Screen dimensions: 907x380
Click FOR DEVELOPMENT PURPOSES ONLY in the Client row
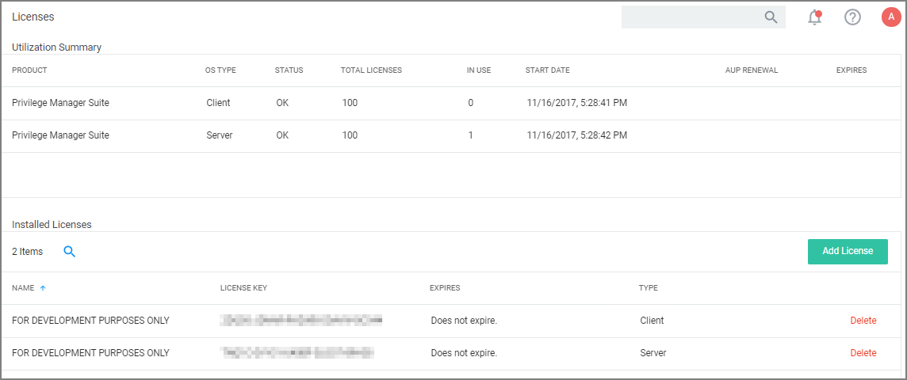(90, 321)
